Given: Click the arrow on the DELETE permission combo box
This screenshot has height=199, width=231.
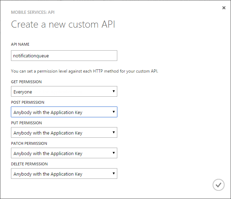Looking at the screenshot, I should point(113,174).
